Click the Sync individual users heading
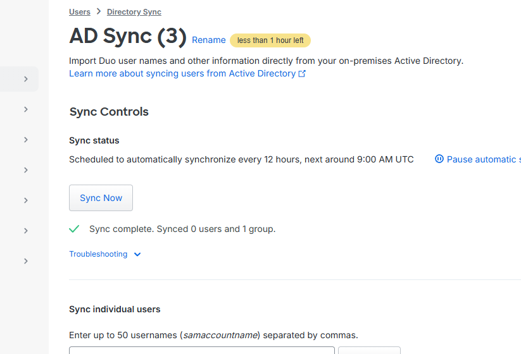The width and height of the screenshot is (521, 354). pos(115,309)
